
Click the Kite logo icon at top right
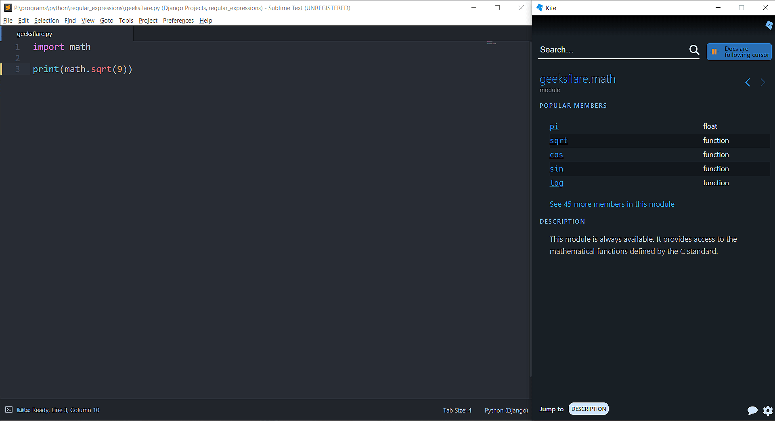[769, 25]
